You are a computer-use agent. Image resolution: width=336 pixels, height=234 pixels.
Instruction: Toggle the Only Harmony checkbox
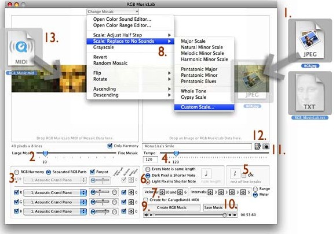[x=109, y=146]
